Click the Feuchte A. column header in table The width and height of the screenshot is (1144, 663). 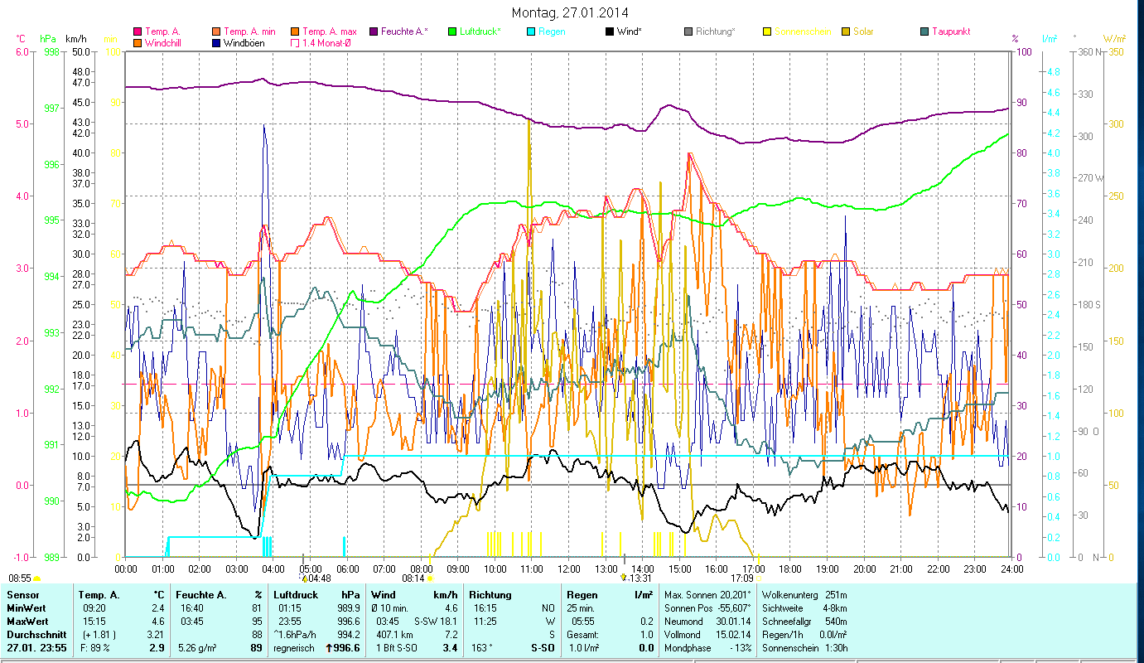(202, 595)
